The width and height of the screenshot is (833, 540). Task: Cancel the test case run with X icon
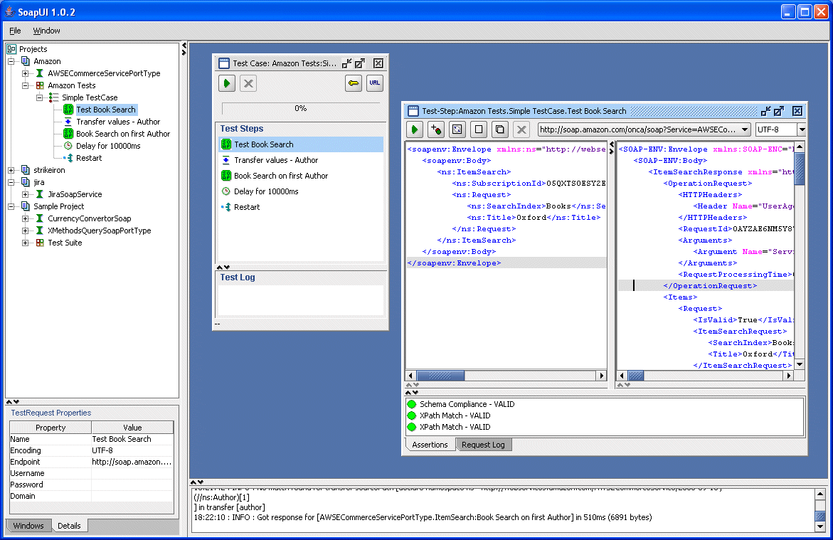coord(248,83)
